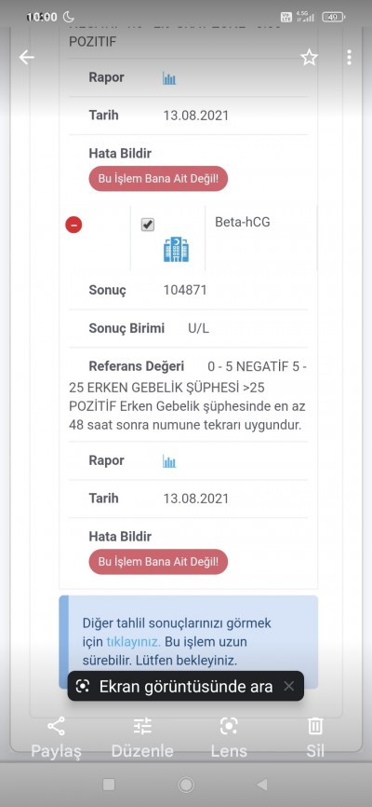Open the upper Rapor chart icon

169,78
